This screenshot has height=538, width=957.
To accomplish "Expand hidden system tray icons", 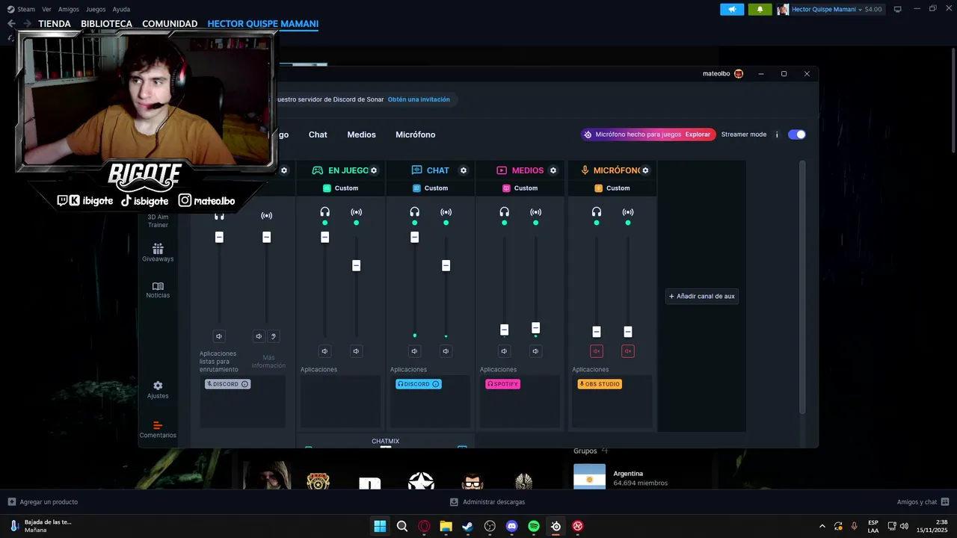I will coord(822,526).
